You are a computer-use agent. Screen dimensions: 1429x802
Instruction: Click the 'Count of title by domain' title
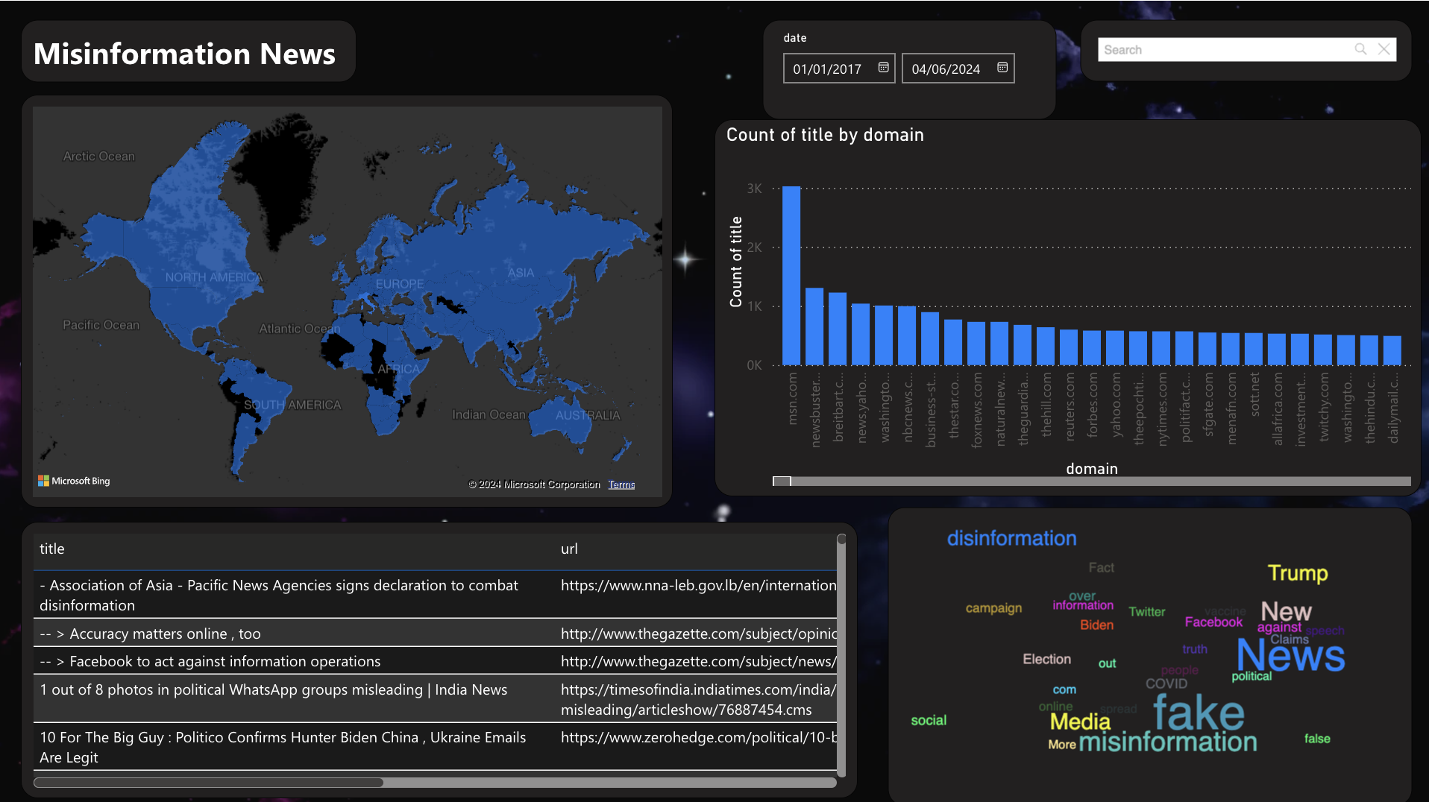coord(825,135)
